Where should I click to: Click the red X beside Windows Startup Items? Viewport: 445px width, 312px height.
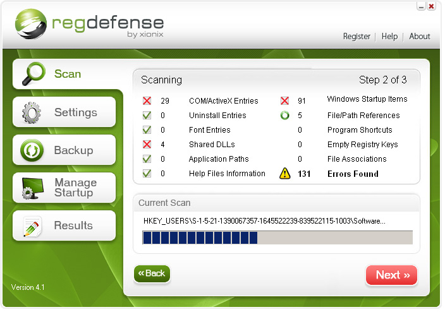click(284, 100)
